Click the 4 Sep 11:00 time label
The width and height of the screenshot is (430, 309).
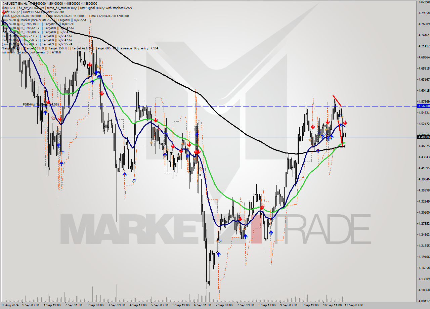click(x=138, y=305)
